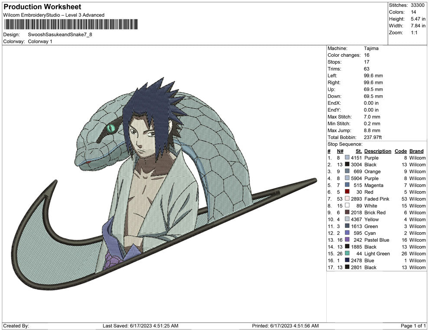Select stitch count 2801 in stop 17
429x330 pixels.
357,267
